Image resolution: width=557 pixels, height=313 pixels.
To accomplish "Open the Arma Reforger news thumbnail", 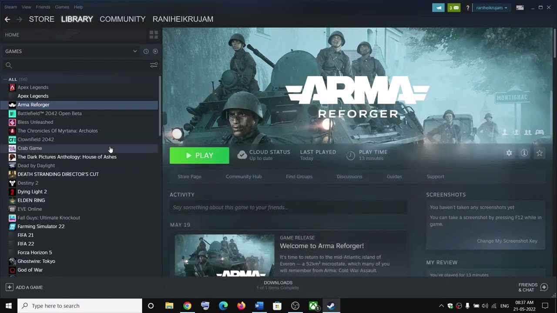I will pyautogui.click(x=225, y=255).
